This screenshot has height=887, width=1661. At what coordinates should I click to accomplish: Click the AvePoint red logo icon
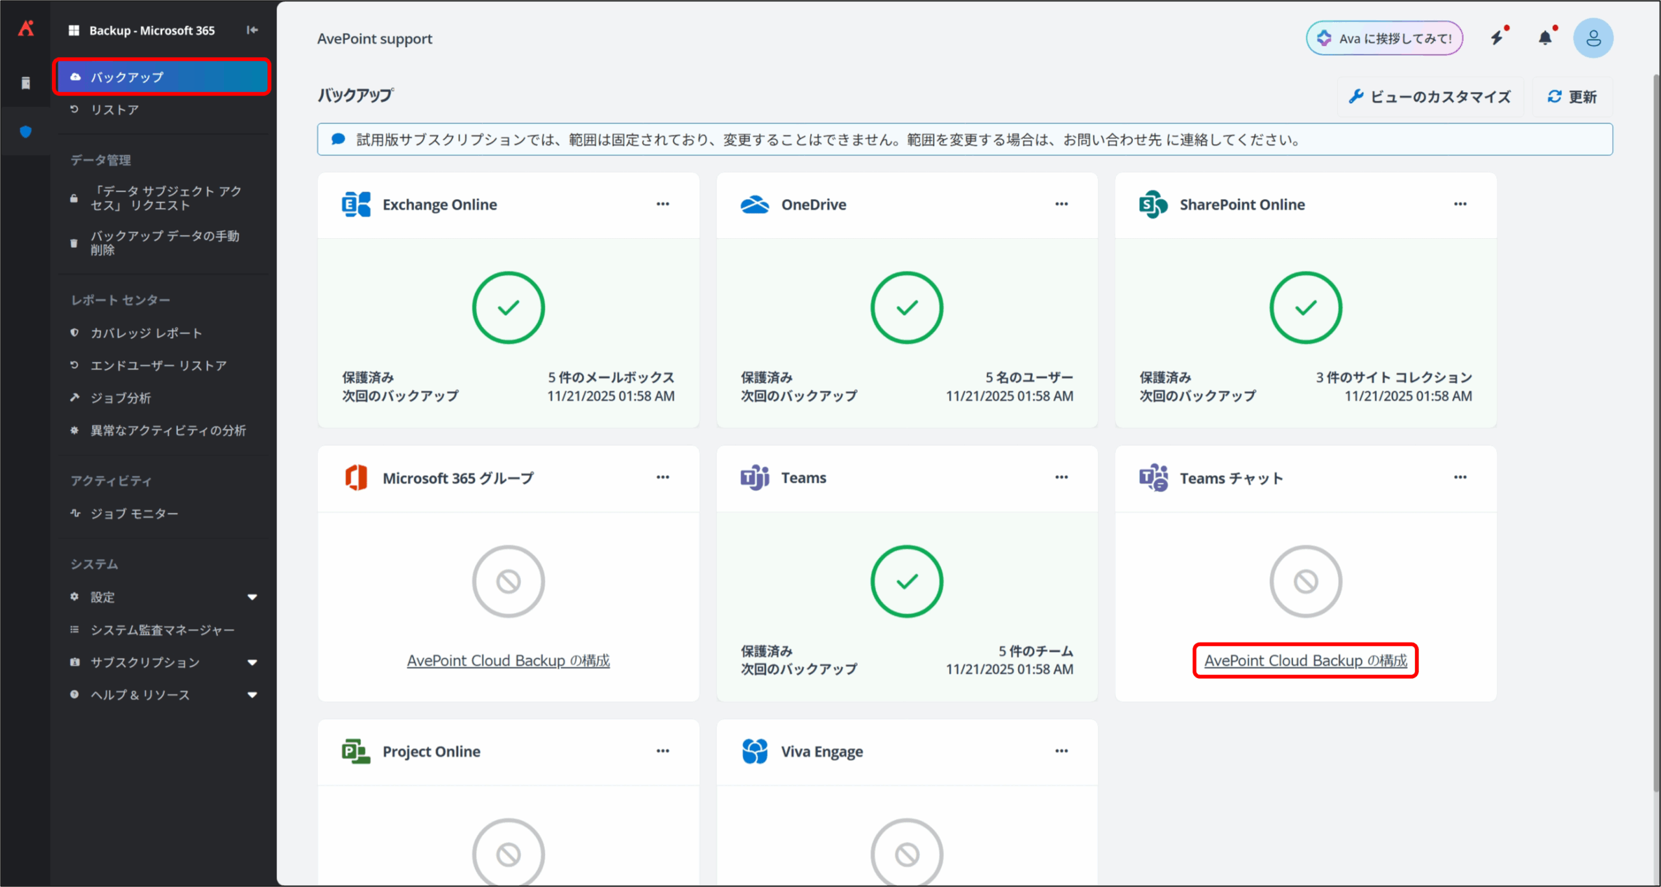pyautogui.click(x=26, y=29)
